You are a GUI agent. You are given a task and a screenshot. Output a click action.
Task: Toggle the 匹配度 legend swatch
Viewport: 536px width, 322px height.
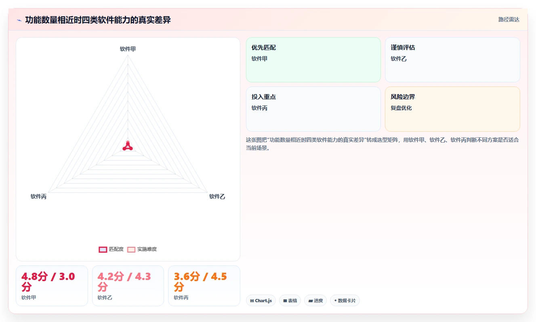click(103, 249)
